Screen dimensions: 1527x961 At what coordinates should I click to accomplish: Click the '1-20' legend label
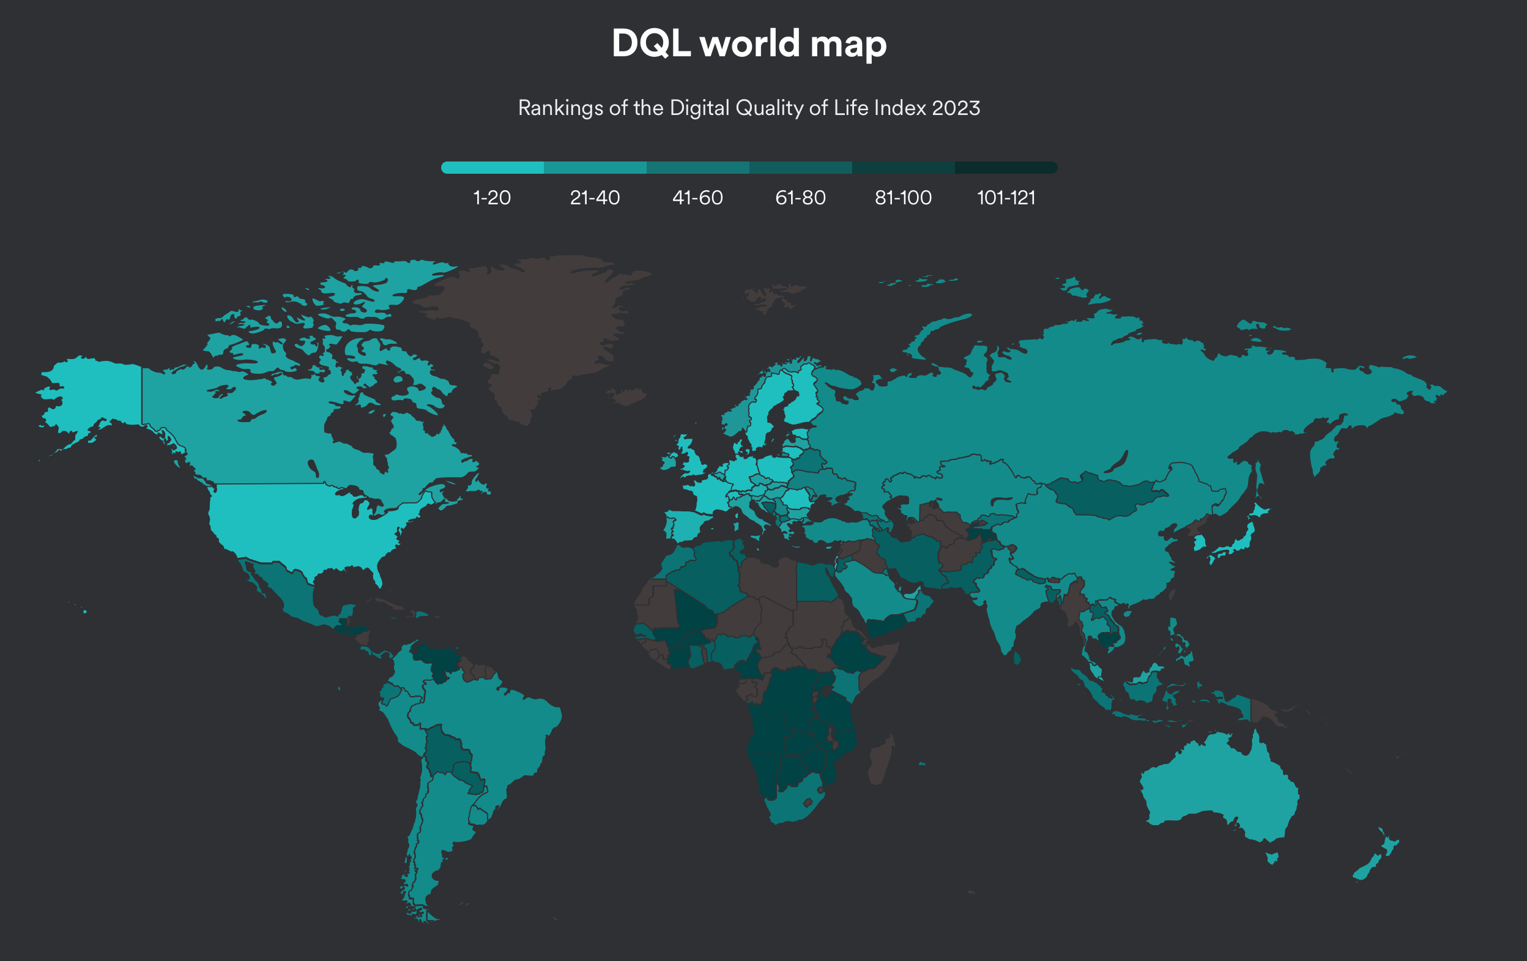(492, 198)
